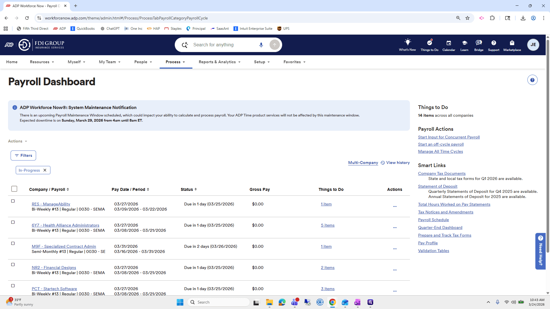This screenshot has width=550, height=309.
Task: Click Start an off-cycle payroll link
Action: (x=441, y=144)
